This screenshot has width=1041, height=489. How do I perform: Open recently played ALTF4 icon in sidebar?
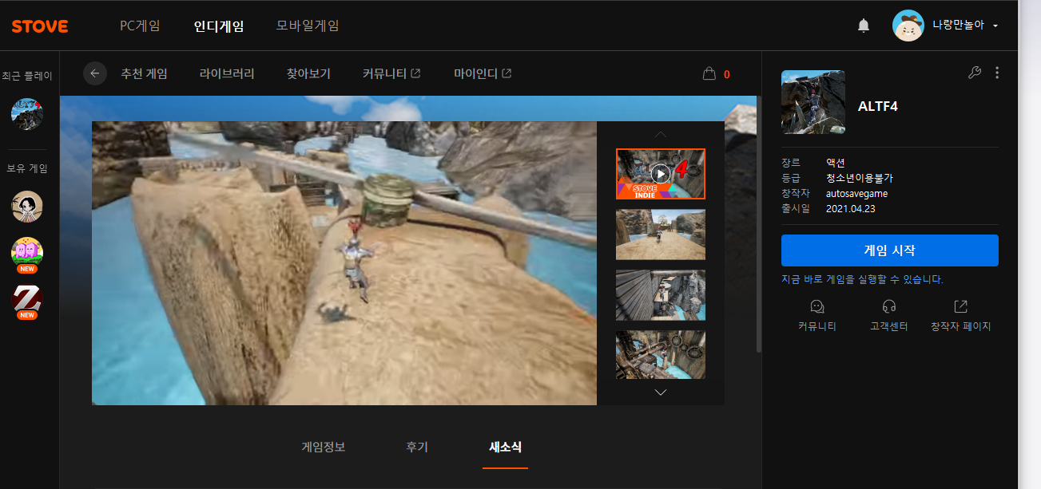[27, 114]
